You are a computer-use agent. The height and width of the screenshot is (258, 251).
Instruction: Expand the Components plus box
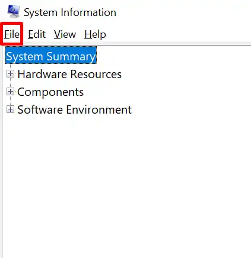tap(11, 92)
